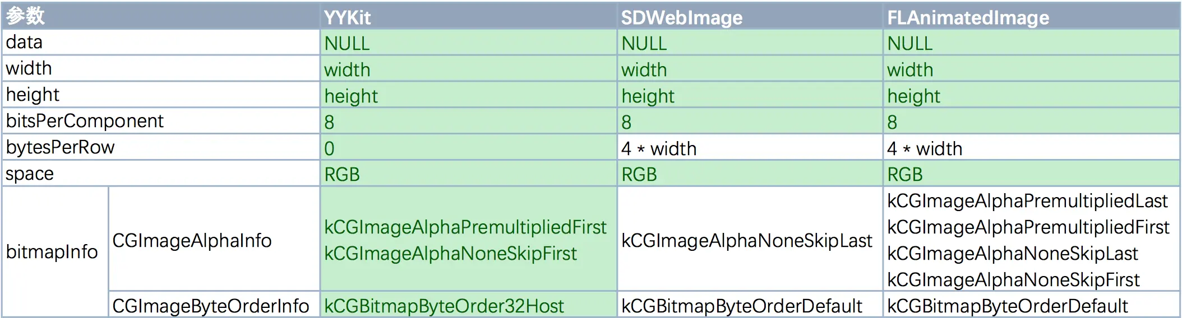This screenshot has height=318, width=1182.
Task: Click the YYKit column header
Action: pyautogui.click(x=468, y=16)
